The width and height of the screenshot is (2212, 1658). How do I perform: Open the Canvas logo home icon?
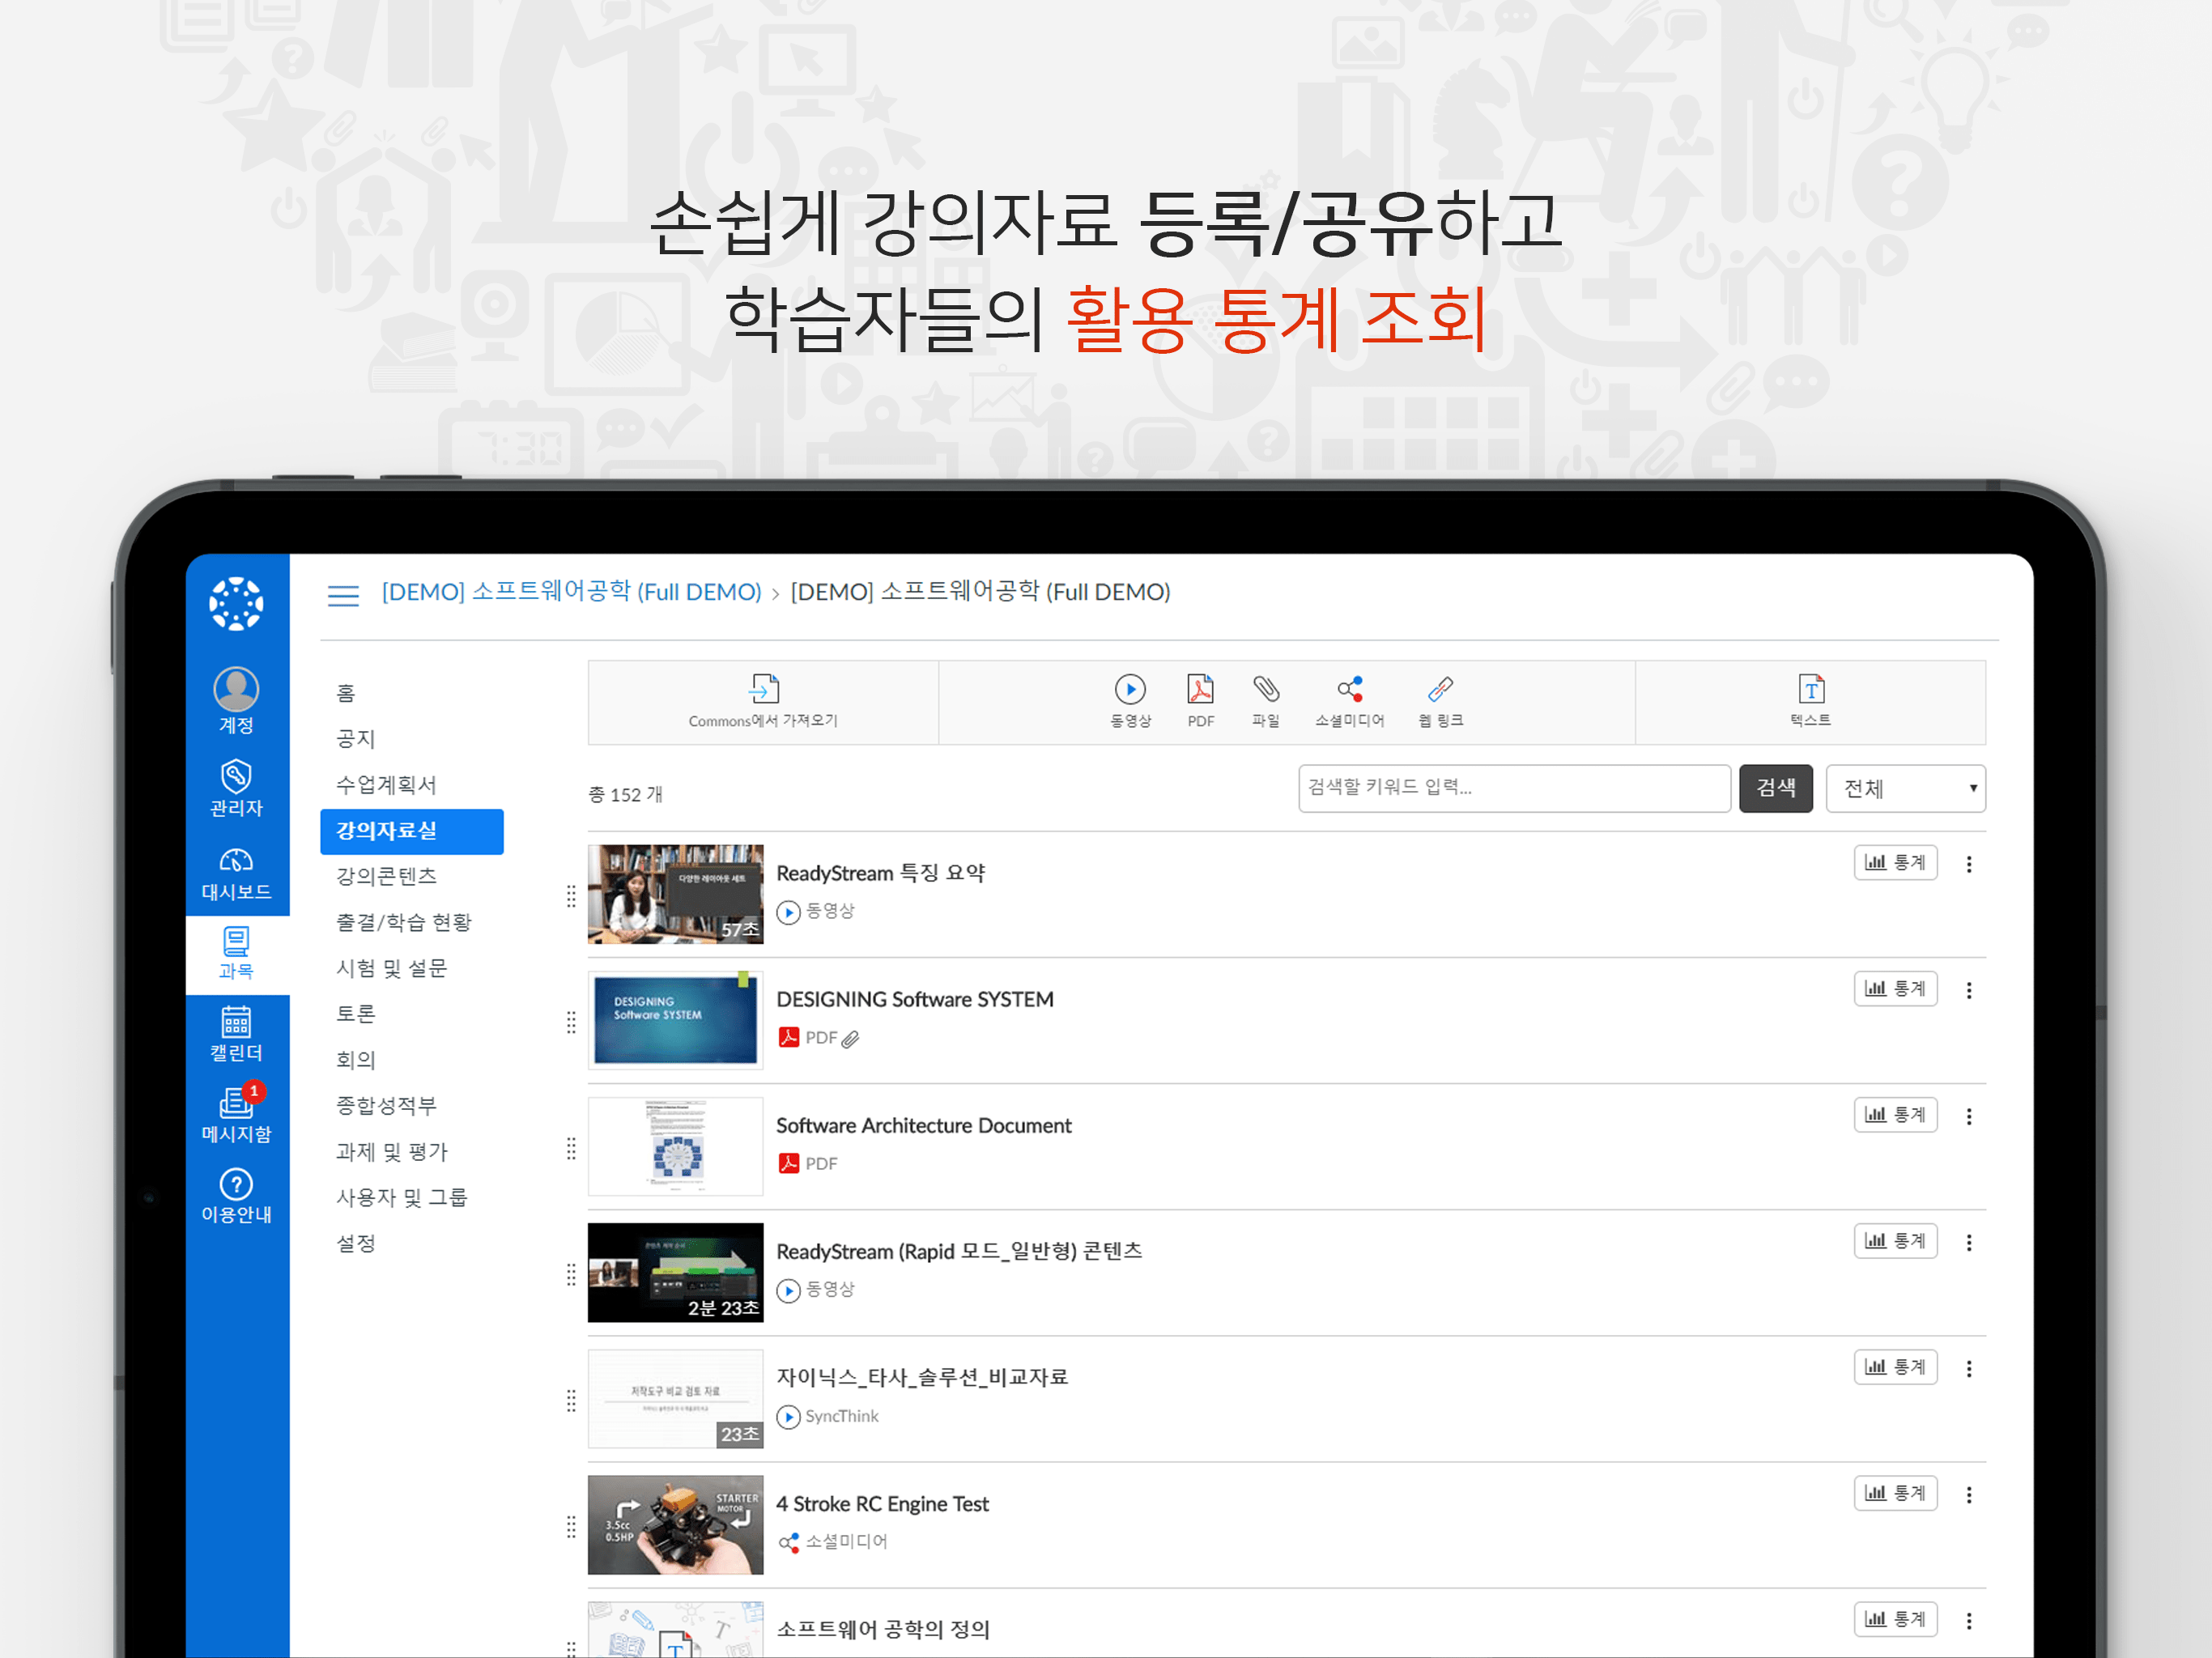[x=236, y=604]
